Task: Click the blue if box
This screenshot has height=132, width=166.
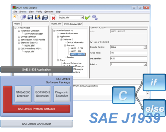Action: pos(154,82)
